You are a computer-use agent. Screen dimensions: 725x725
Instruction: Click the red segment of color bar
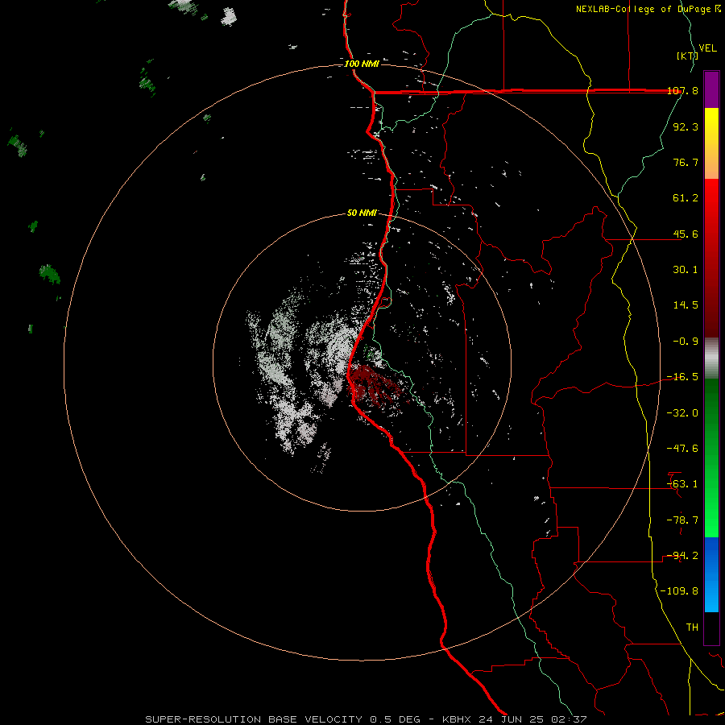tap(711, 258)
